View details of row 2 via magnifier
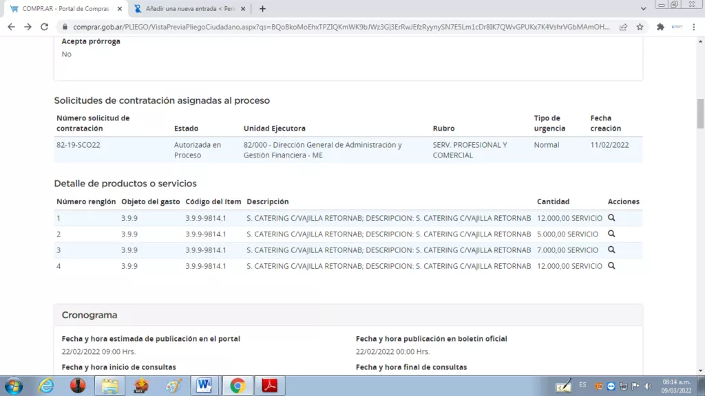This screenshot has width=705, height=396. (611, 234)
